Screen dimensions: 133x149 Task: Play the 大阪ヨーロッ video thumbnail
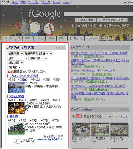pos(119,129)
